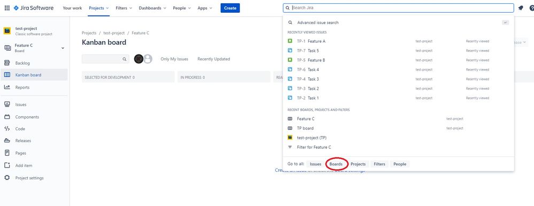Click the Releases ship icon
534x206 pixels.
[7, 140]
